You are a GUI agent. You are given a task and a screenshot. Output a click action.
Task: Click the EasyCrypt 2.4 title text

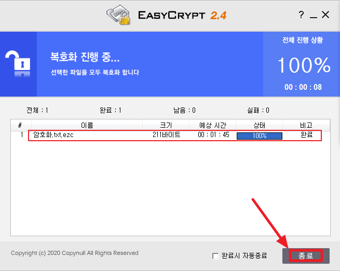pyautogui.click(x=182, y=16)
